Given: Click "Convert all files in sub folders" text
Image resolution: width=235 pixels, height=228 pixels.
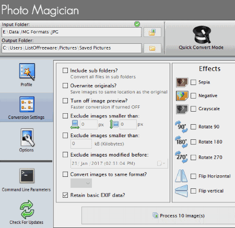Looking at the screenshot, I should point(103,77).
